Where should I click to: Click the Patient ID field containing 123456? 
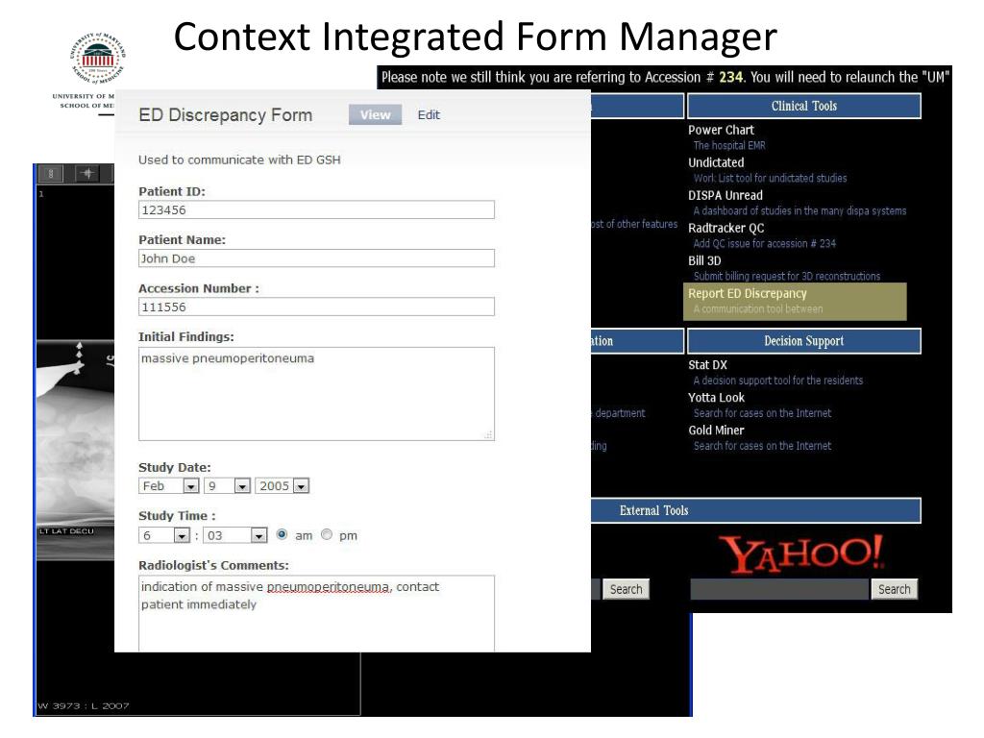click(x=316, y=209)
